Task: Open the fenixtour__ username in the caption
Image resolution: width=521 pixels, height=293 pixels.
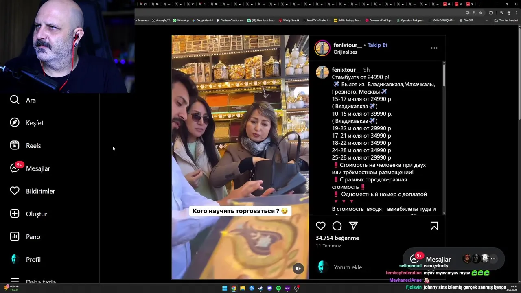Action: [x=346, y=70]
